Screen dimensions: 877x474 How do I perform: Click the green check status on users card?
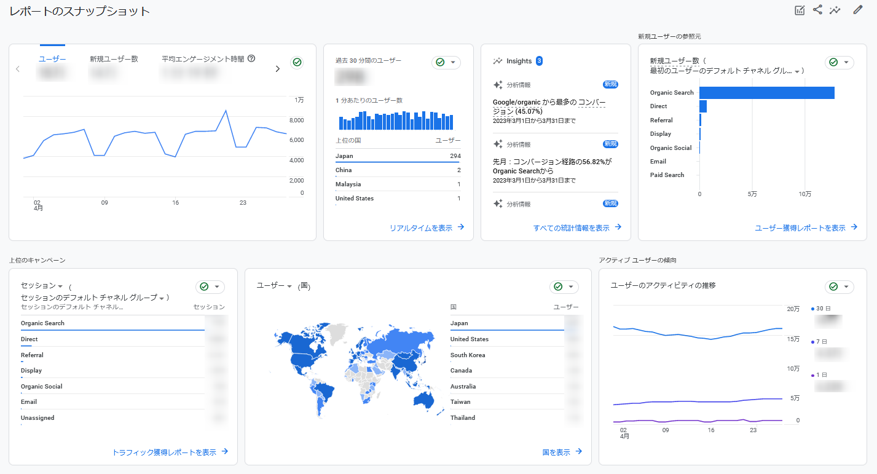[297, 62]
